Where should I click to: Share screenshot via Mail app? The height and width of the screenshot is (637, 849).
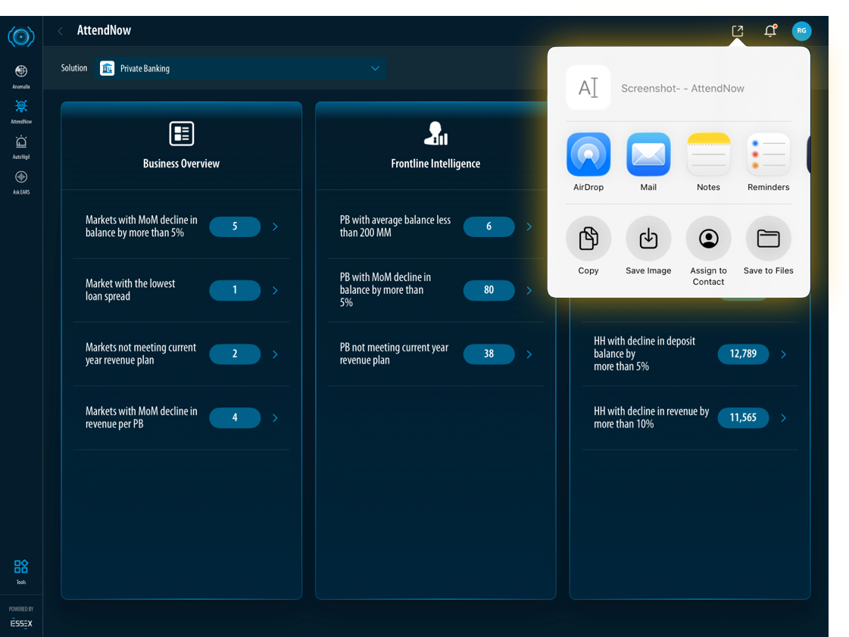click(648, 155)
